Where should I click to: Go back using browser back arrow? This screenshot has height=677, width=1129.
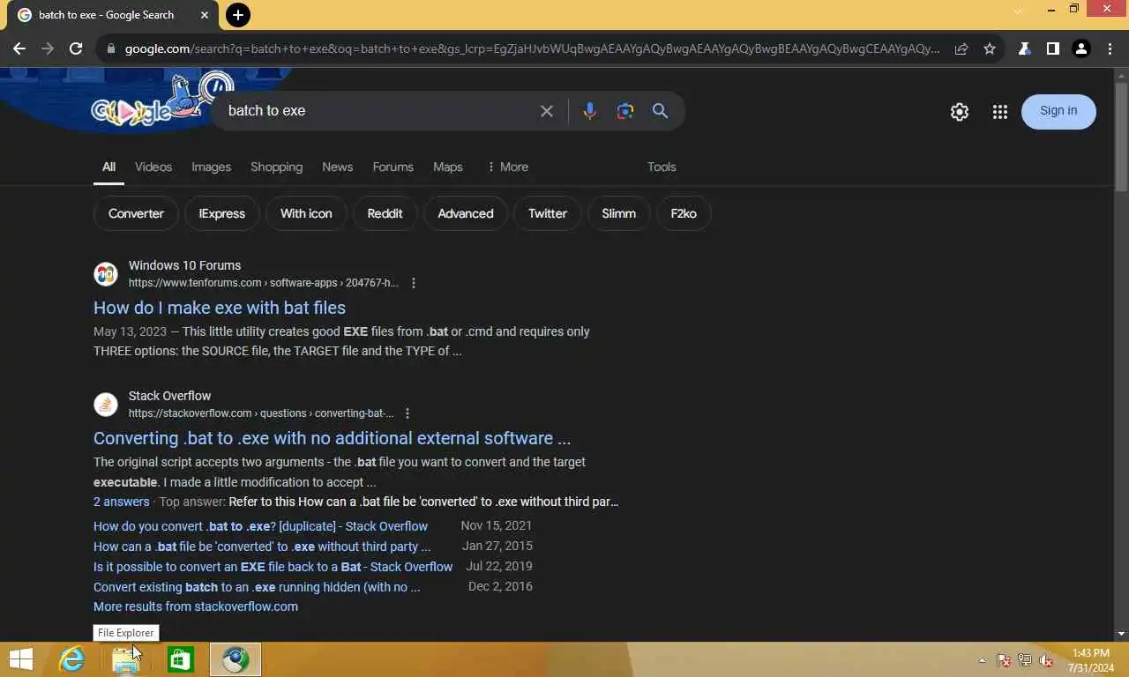pos(19,49)
